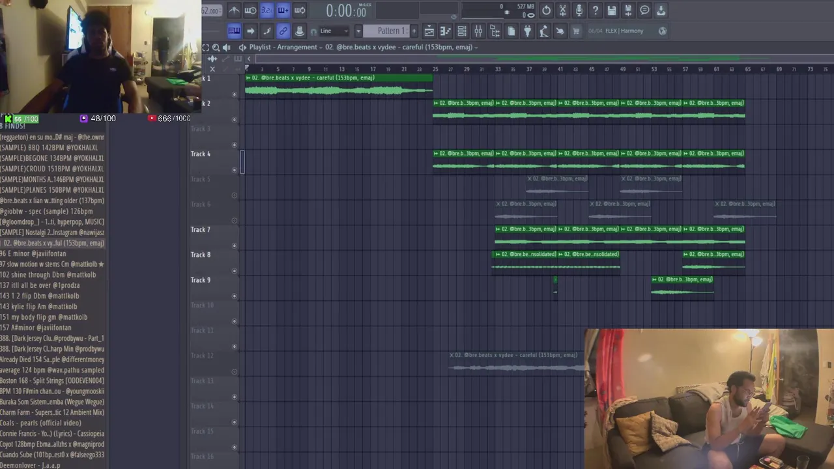834x469 pixels.
Task: Click the shopping cart content library icon
Action: [x=576, y=31]
